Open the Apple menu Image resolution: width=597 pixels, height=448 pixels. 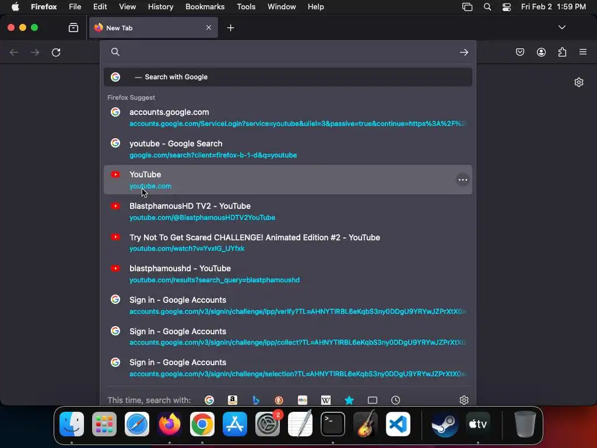(x=15, y=7)
